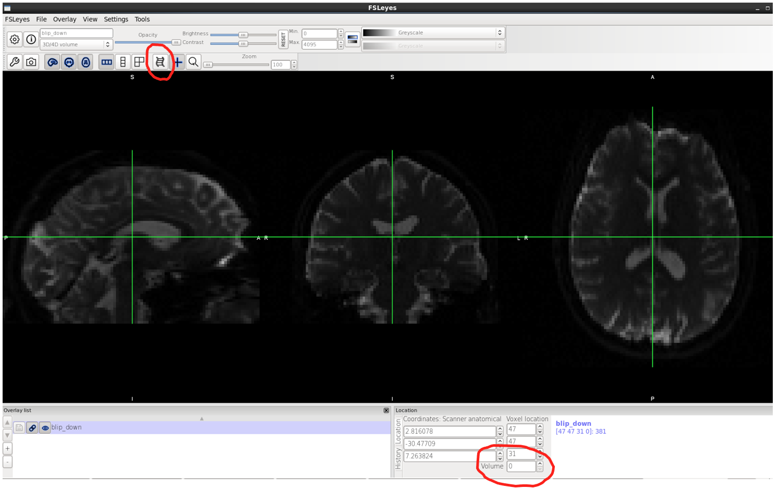Click spinner arrows for X coordinate 2.816078

point(500,431)
